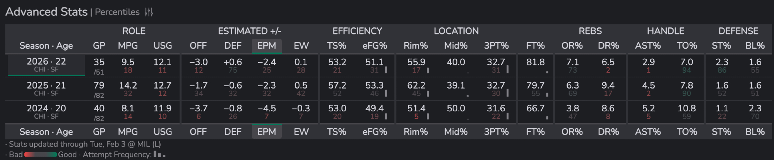The height and width of the screenshot is (160, 774).
Task: Click the Rim% frequency bar in the 2024 row
Action: [x=428, y=116]
